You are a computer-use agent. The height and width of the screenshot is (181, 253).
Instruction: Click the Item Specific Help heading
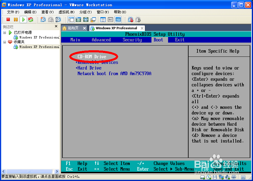pos(218,51)
